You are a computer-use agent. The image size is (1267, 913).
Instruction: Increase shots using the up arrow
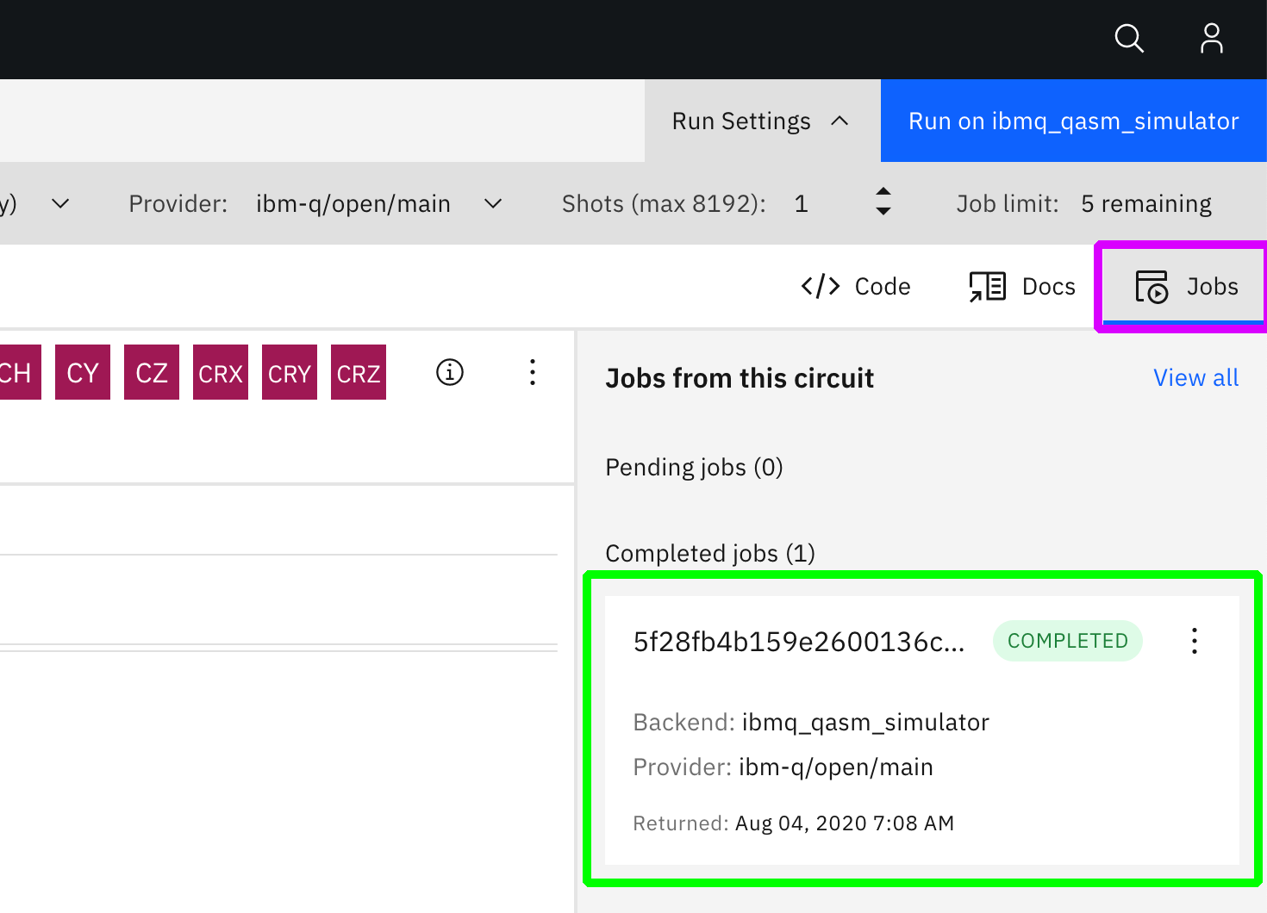(883, 192)
